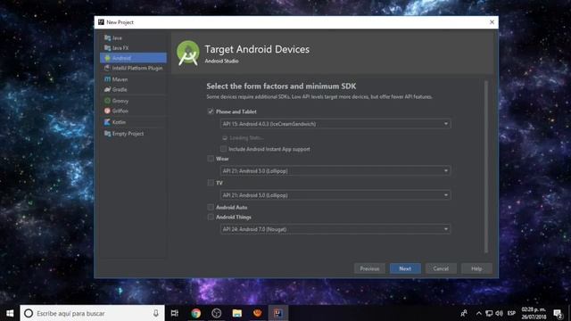Select the Java FX project type icon
The height and width of the screenshot is (321, 571).
click(107, 47)
